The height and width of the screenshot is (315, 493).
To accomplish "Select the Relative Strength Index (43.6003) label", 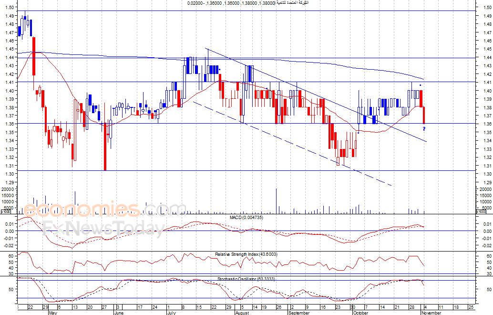I will coord(246,254).
